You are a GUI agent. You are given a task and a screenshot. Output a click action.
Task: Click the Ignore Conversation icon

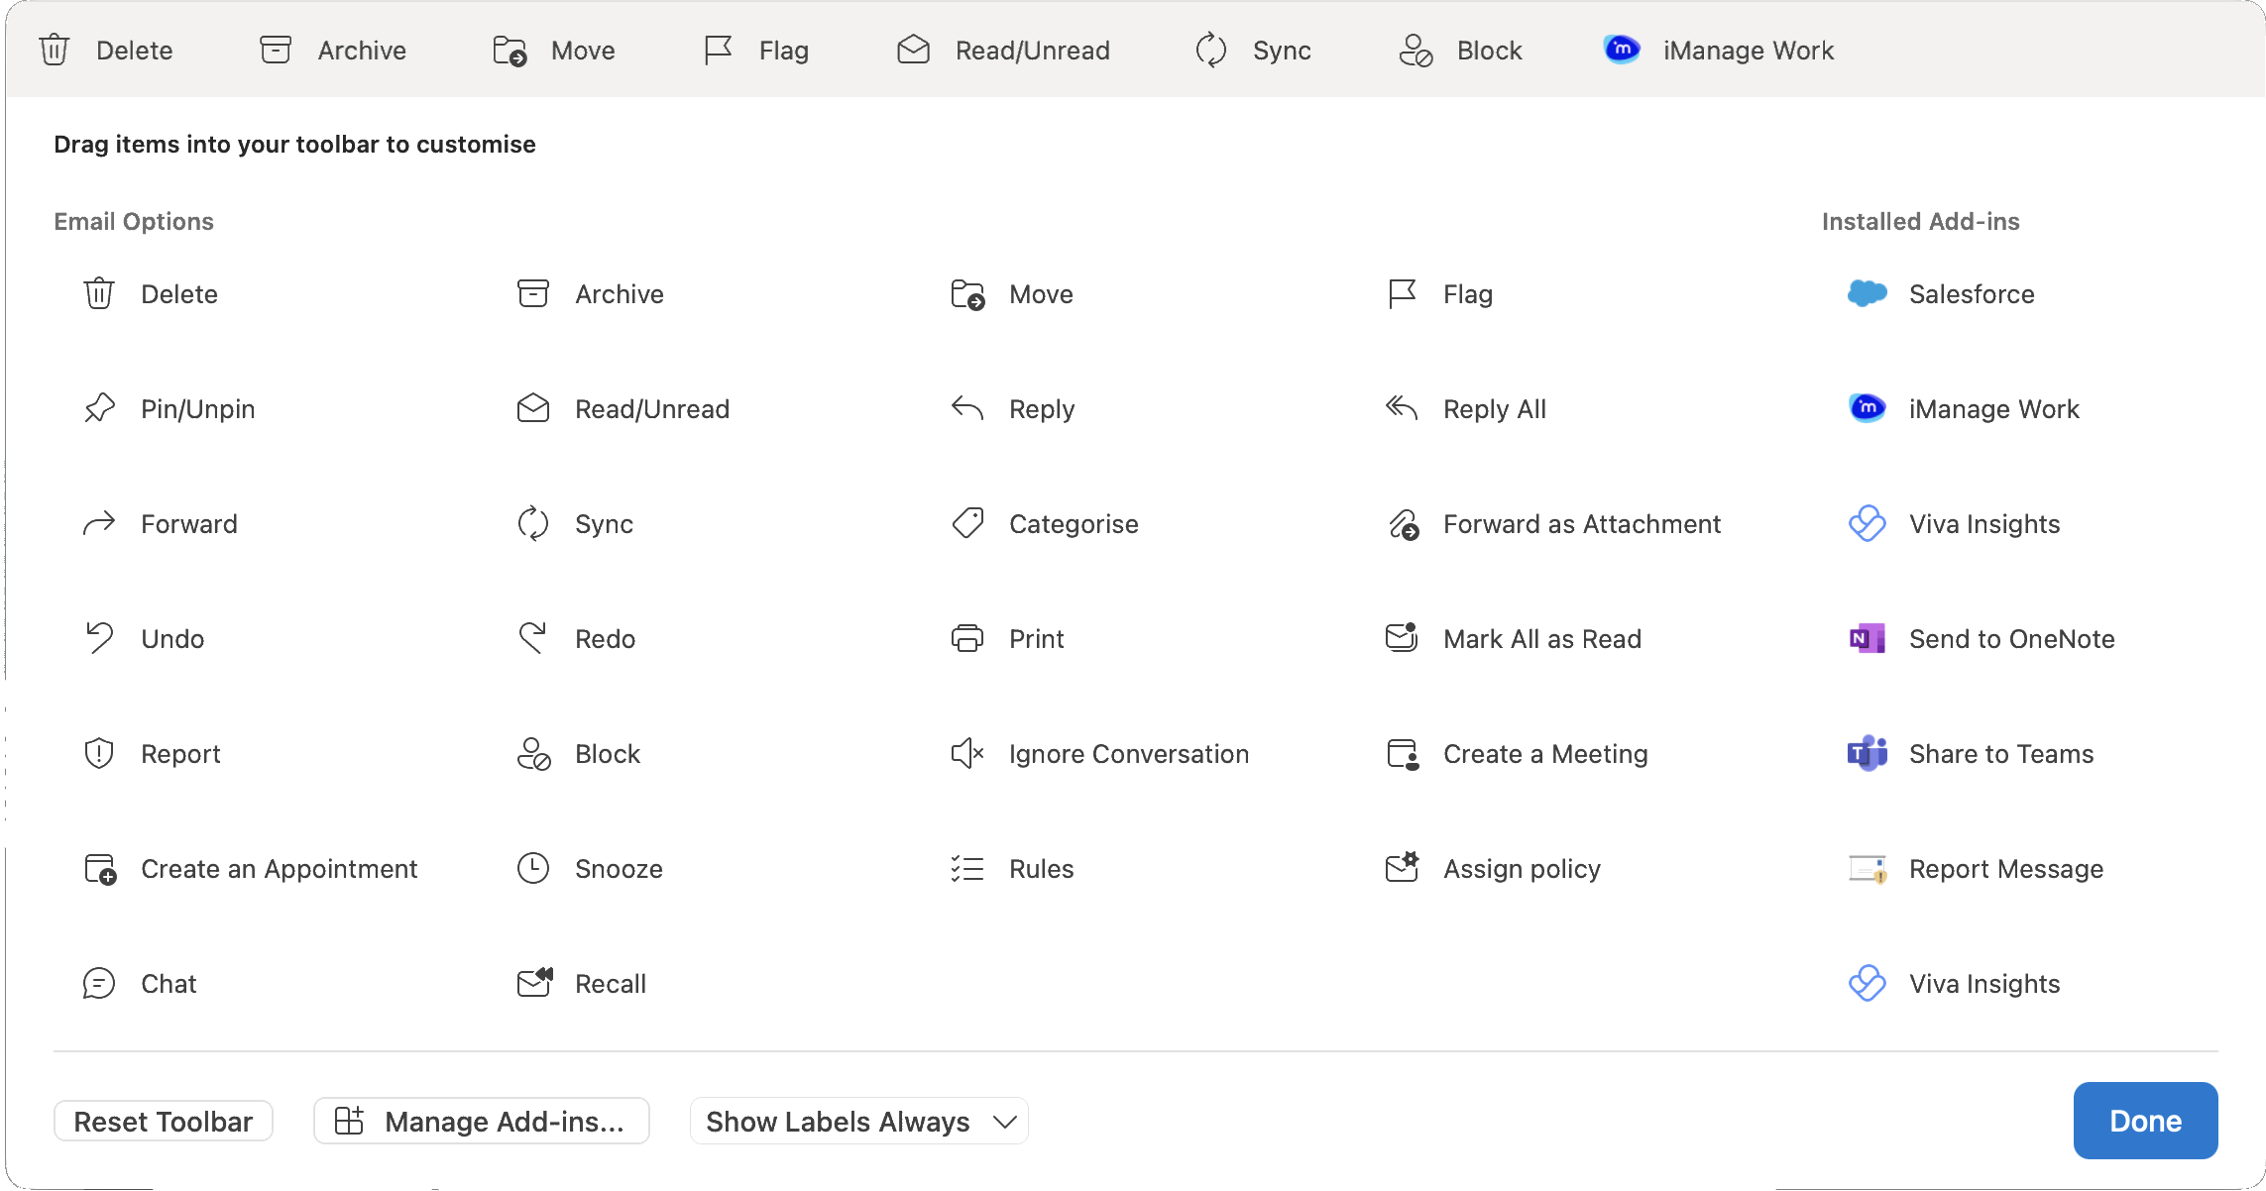coord(967,753)
